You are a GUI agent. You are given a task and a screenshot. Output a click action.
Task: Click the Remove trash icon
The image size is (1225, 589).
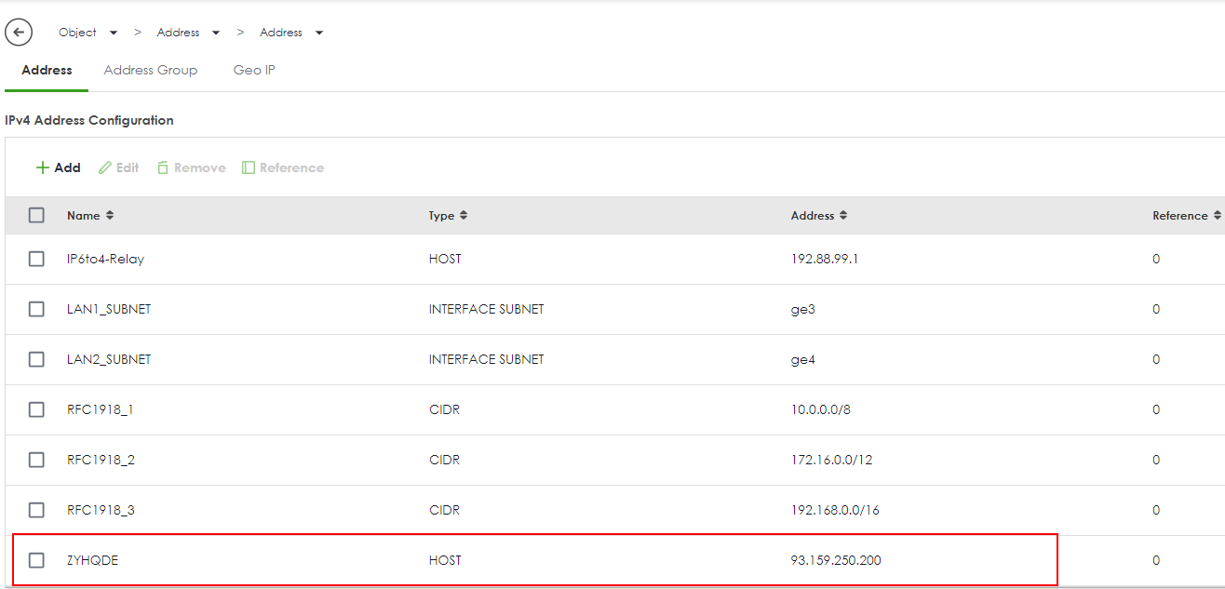tap(163, 168)
